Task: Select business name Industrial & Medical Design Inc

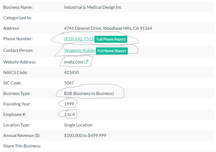Action: 93,7
